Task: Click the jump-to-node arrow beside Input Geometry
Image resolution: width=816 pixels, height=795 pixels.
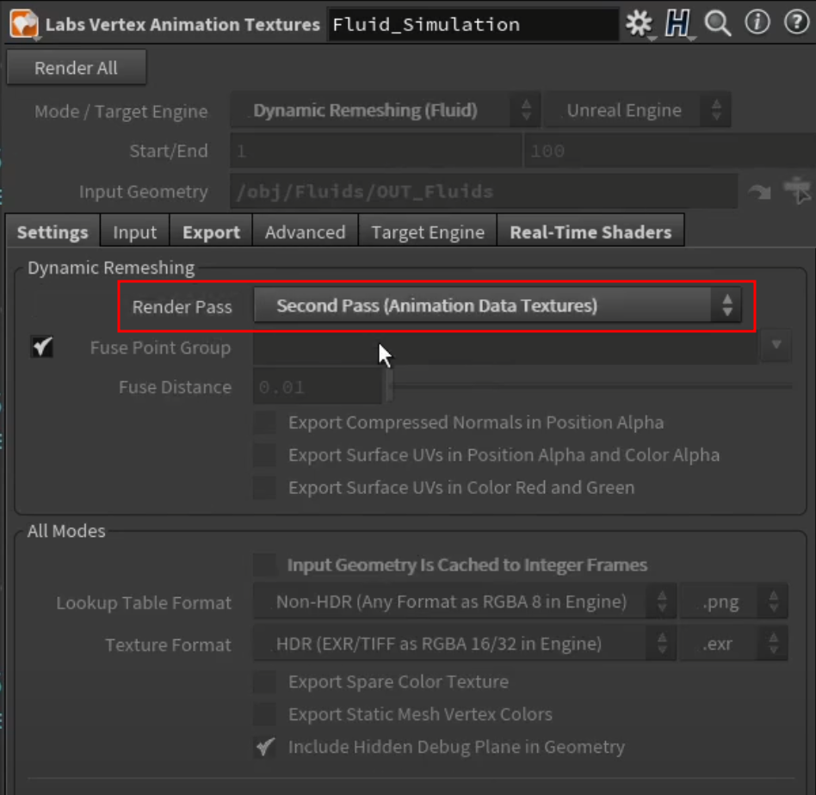Action: pyautogui.click(x=759, y=192)
